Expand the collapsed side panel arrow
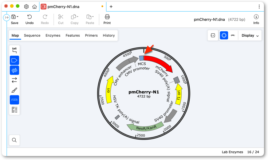Viewport: 268px width, 160px height. click(7, 17)
